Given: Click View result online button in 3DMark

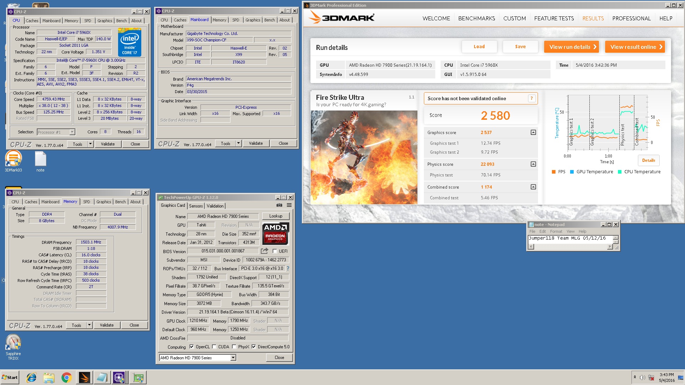Looking at the screenshot, I should (x=635, y=47).
